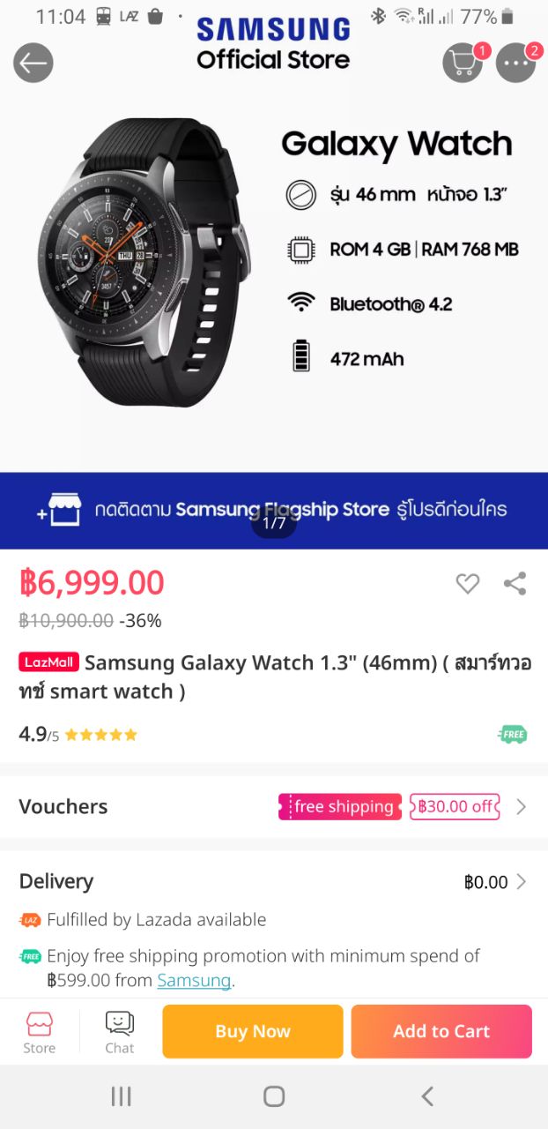Open Chat with the seller
548x1129 pixels.
click(120, 1032)
